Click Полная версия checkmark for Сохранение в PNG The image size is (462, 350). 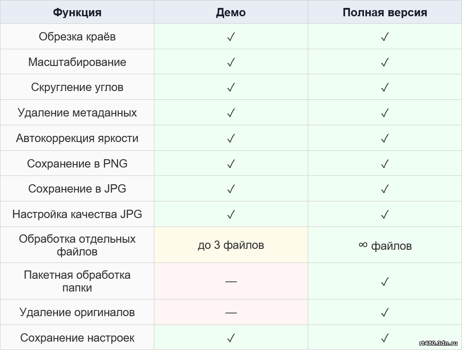pos(385,164)
